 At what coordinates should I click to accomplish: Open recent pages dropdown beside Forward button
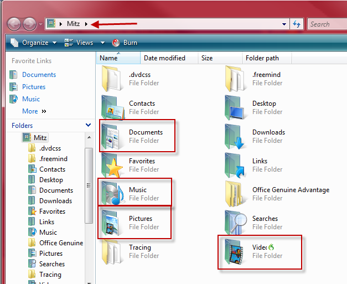coord(40,24)
